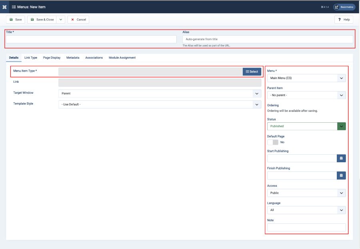Open the Status dropdown showing Published

point(306,126)
